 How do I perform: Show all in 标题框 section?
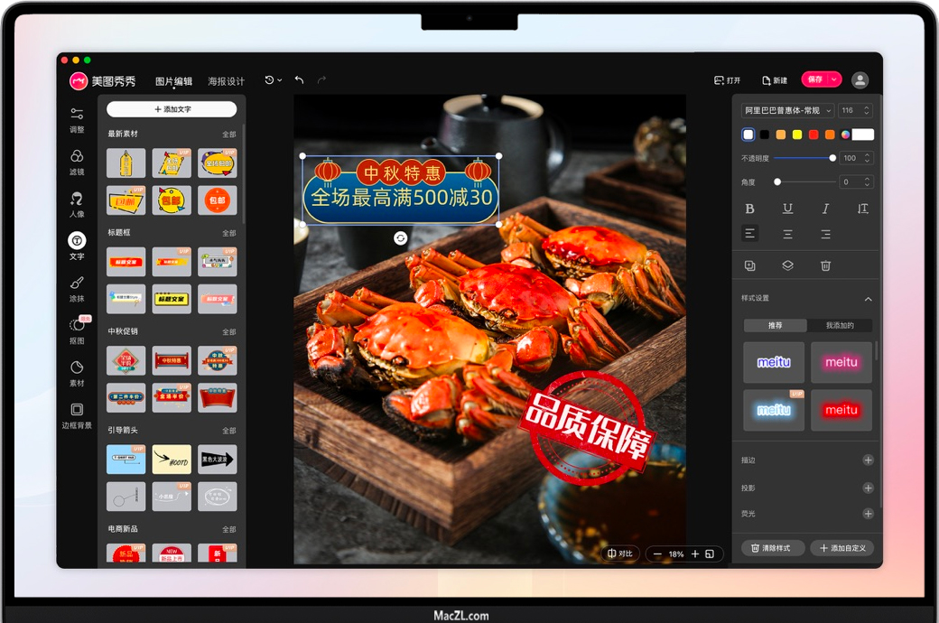(x=228, y=233)
